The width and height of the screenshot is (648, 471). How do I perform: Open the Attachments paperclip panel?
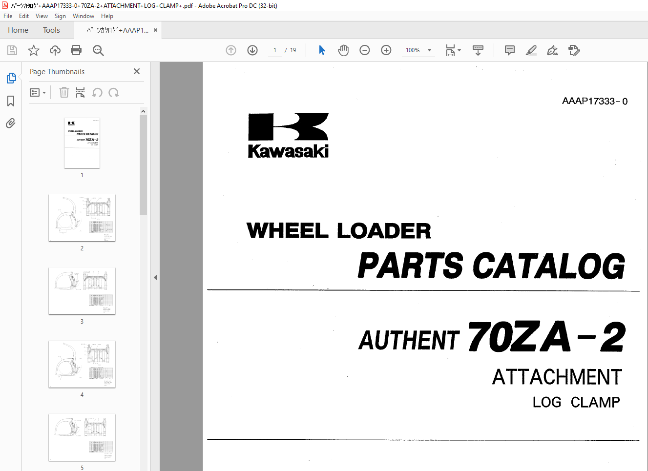click(x=11, y=123)
